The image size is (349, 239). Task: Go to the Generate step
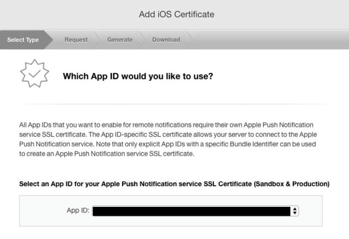pos(120,40)
